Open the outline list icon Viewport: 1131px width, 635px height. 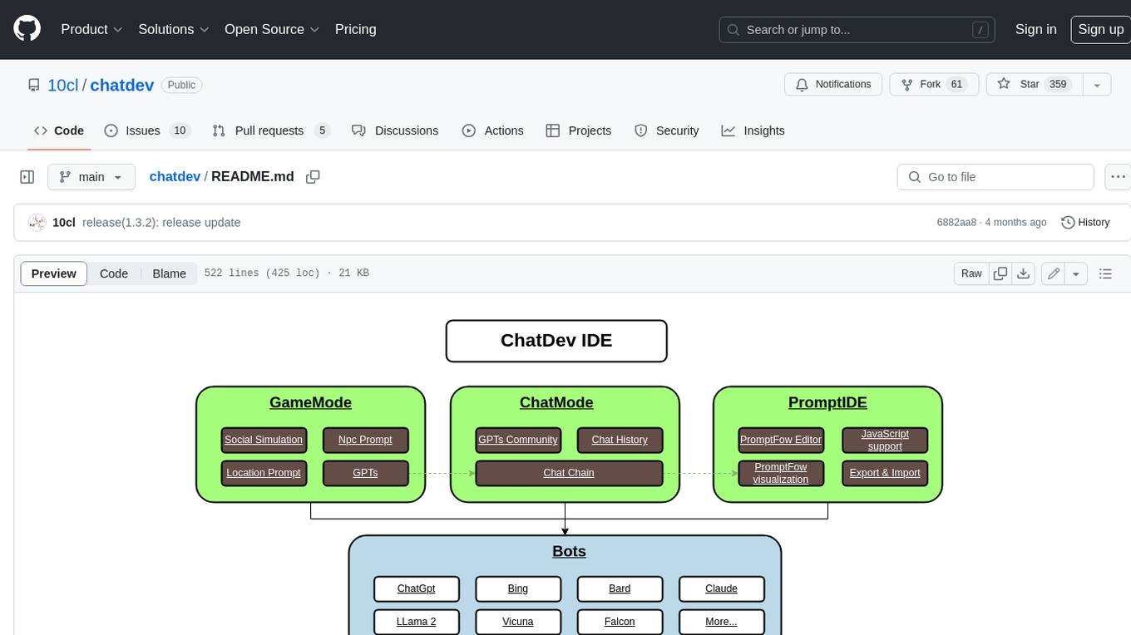click(x=1105, y=273)
